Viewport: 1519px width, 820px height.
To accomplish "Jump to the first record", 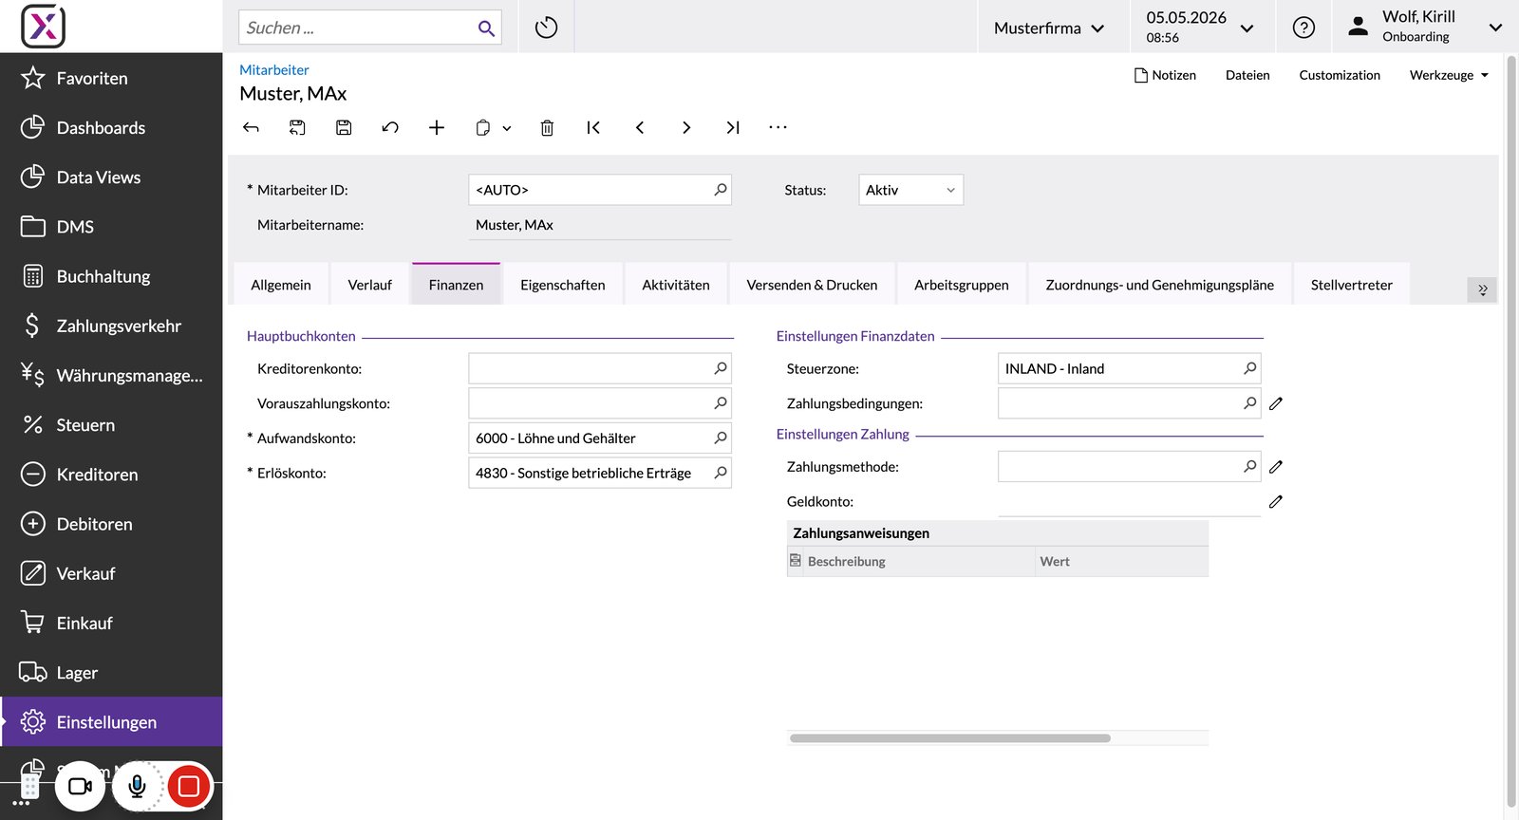I will [x=593, y=127].
